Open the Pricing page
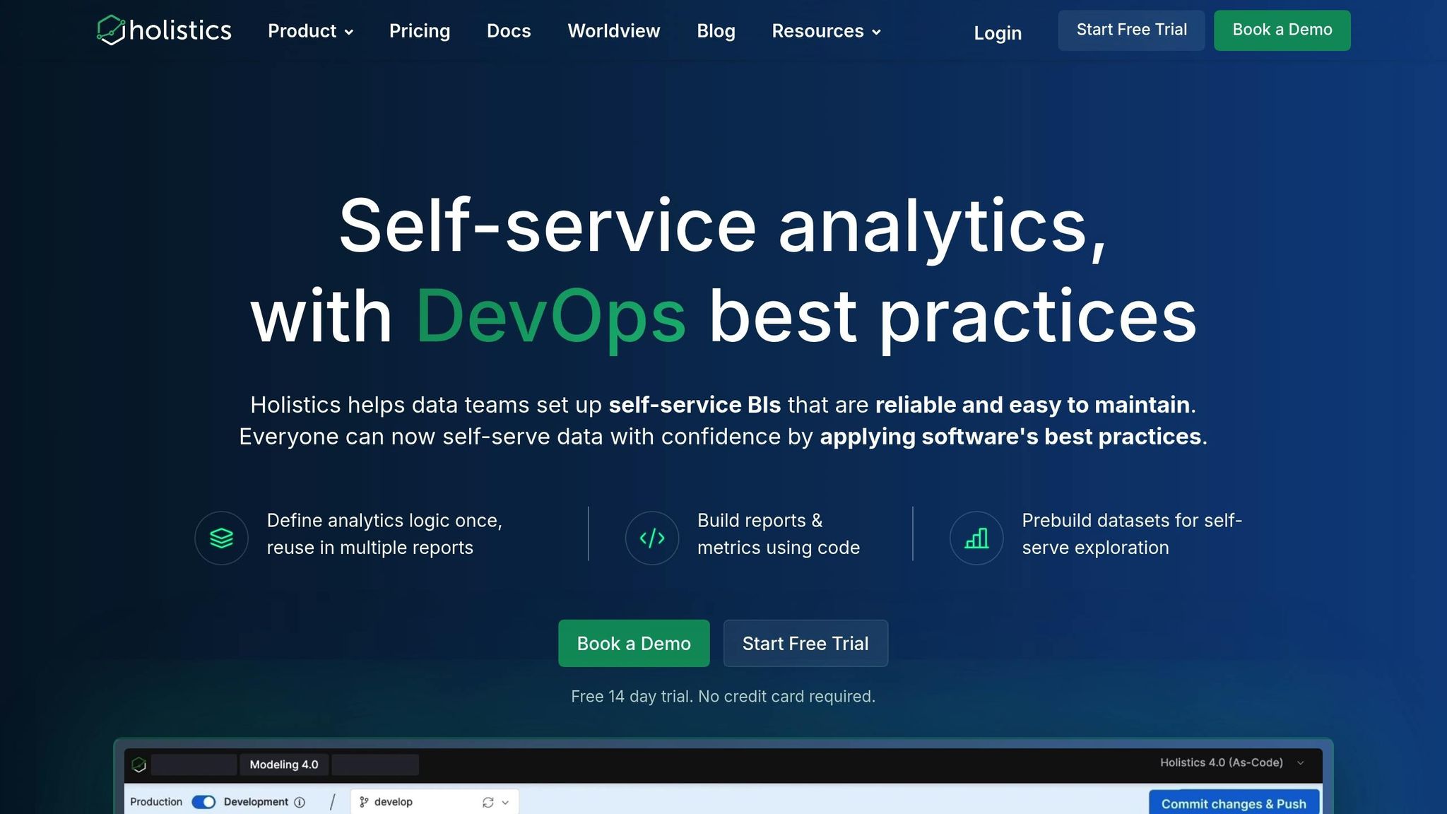This screenshot has width=1447, height=814. click(x=420, y=31)
